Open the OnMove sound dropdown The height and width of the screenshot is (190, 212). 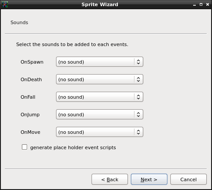99,132
